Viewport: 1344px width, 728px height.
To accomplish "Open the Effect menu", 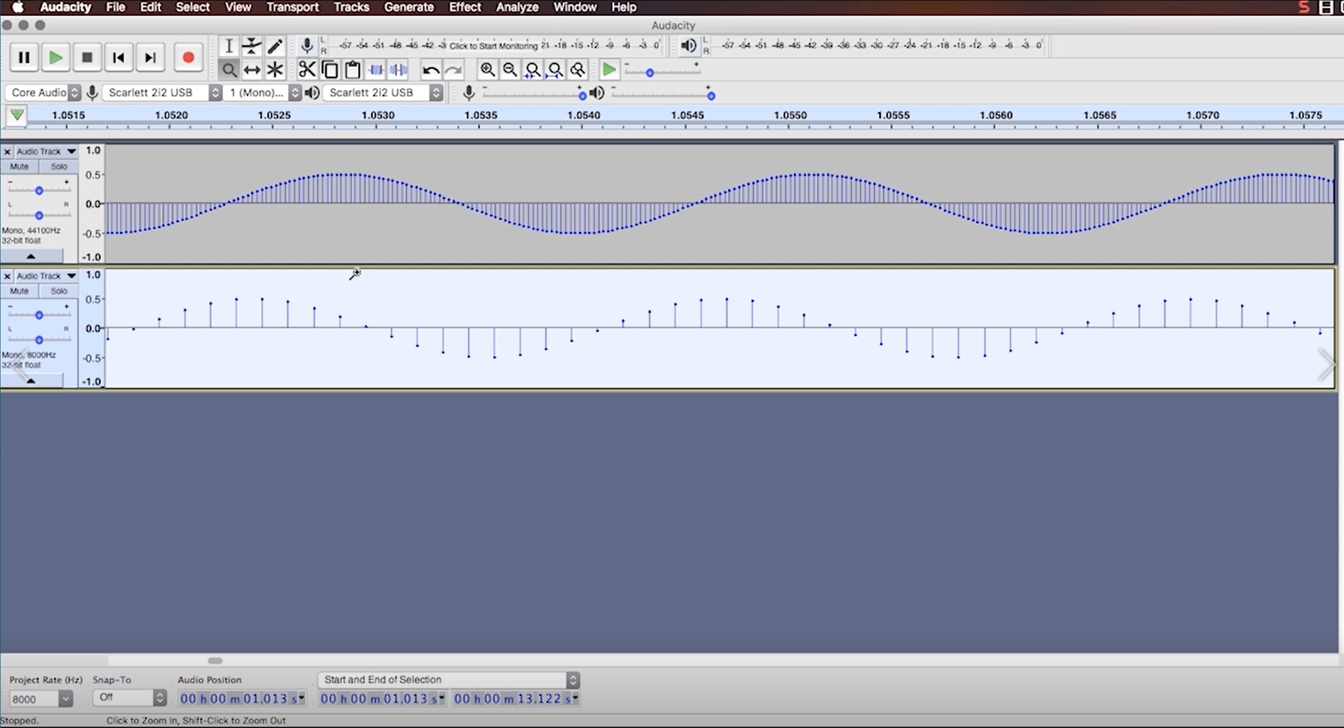I will point(465,7).
